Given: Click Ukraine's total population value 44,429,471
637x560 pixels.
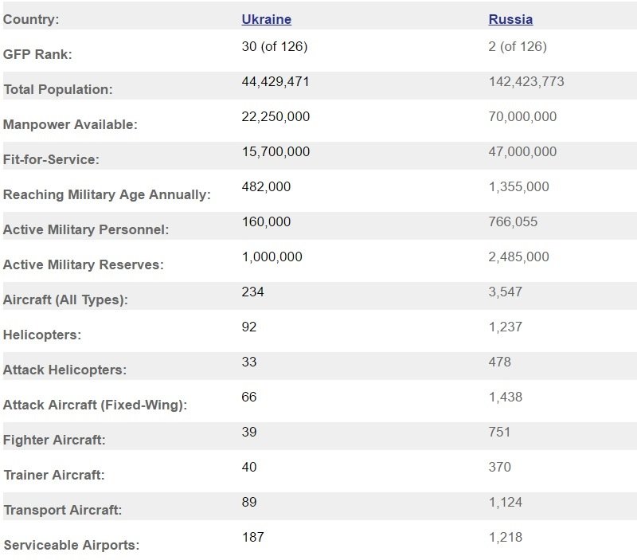Looking at the screenshot, I should click(x=276, y=81).
